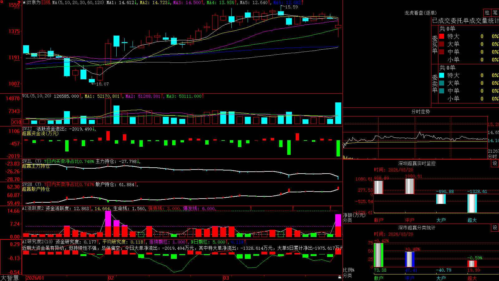Image resolution: width=499 pixels, height=281 pixels.
Task: Click the last cyan volume bar
Action: click(338, 113)
